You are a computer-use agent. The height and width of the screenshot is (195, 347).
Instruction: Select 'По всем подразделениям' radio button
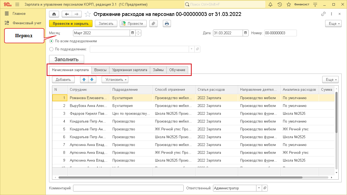[x=51, y=41]
